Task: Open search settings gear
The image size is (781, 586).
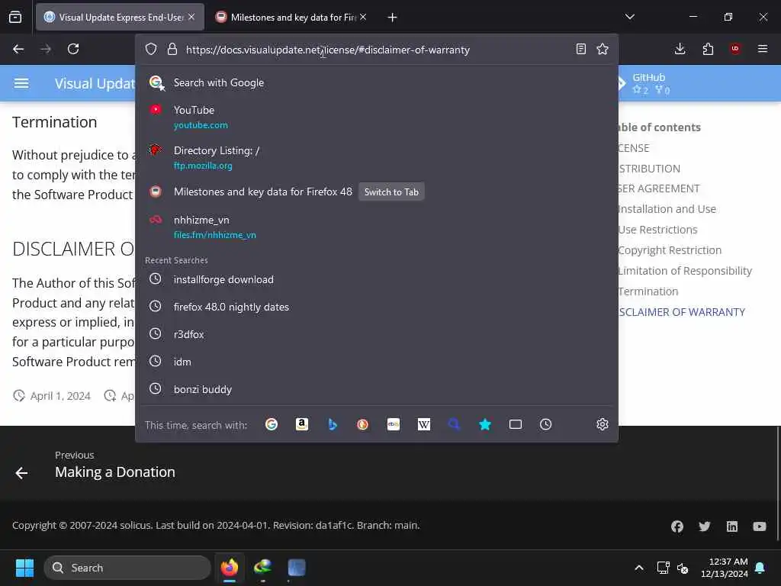Action: [603, 424]
